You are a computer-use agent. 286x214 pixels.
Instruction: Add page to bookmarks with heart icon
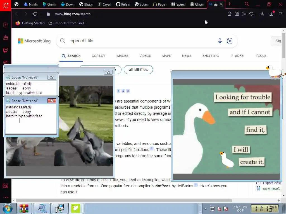tap(251, 14)
